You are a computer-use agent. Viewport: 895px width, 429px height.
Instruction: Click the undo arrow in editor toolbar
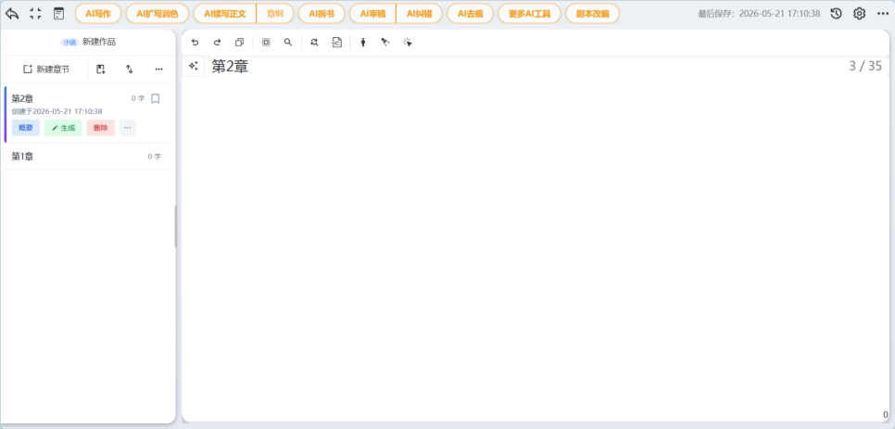195,43
